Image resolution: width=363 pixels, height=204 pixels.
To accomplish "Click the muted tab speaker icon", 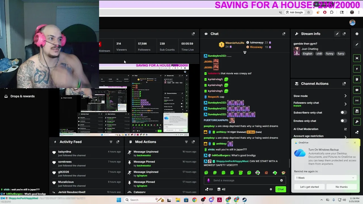I will [280, 12].
